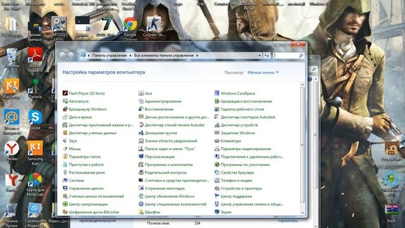Expand arrow after Панель управления breadcrumb

(x=130, y=56)
